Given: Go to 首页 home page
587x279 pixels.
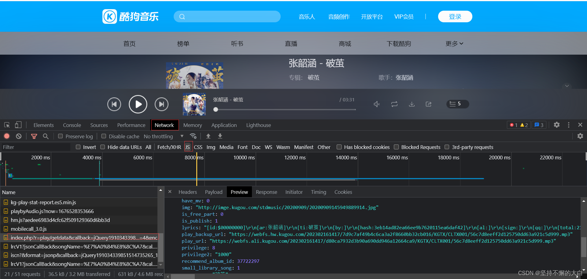Looking at the screenshot, I should click(129, 44).
